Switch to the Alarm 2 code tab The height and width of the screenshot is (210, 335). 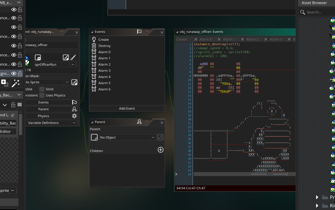tap(252, 39)
